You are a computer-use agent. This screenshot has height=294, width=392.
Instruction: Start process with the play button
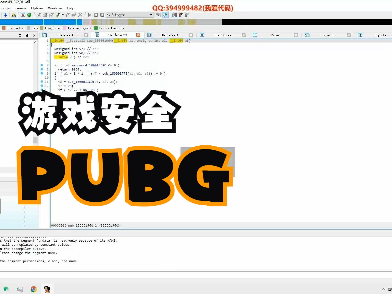[90, 15]
